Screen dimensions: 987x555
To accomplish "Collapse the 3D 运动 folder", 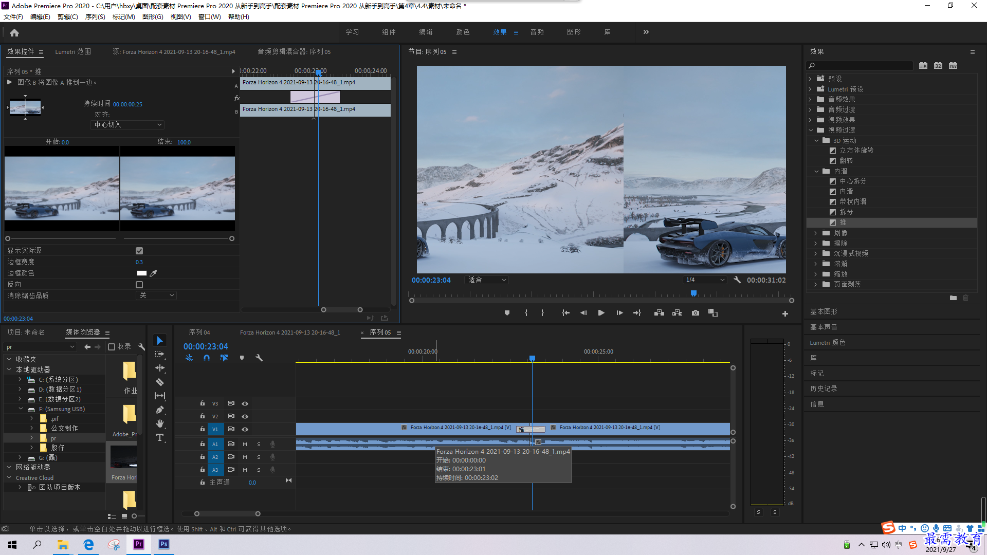I will click(816, 140).
